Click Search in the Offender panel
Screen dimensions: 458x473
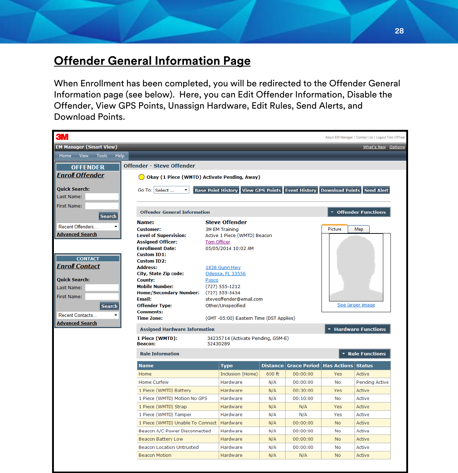coord(108,216)
